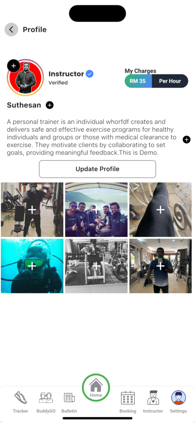This screenshot has width=195, height=423.
Task: Tap the plus icon beside Suthesan name
Action: tap(50, 105)
